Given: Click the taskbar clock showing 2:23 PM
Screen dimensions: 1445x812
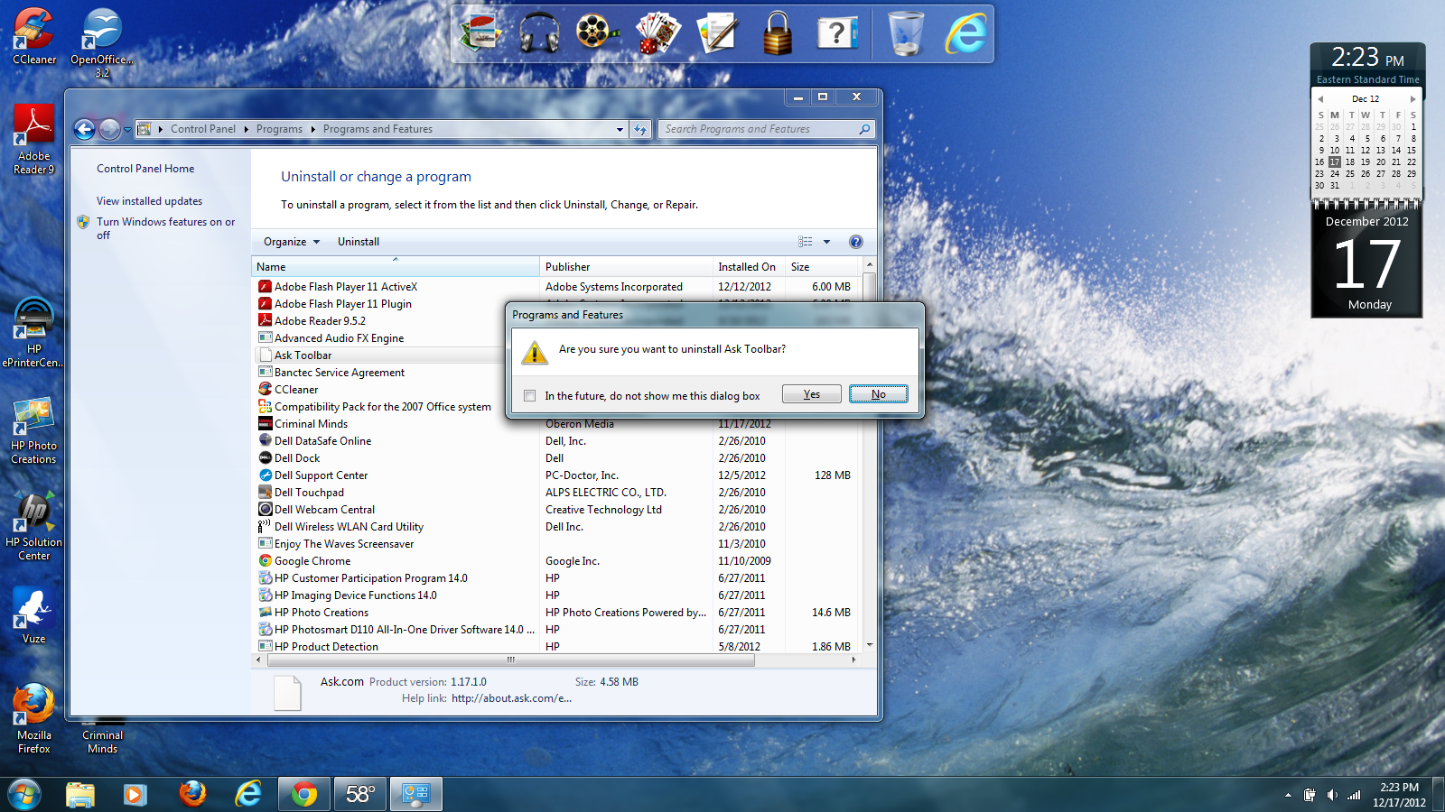Looking at the screenshot, I should click(1399, 795).
